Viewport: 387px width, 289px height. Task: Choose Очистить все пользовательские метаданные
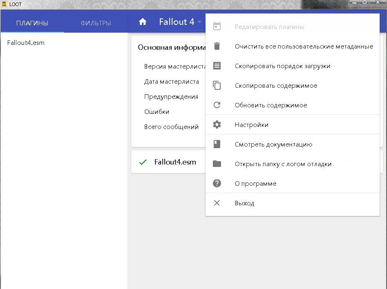click(303, 47)
